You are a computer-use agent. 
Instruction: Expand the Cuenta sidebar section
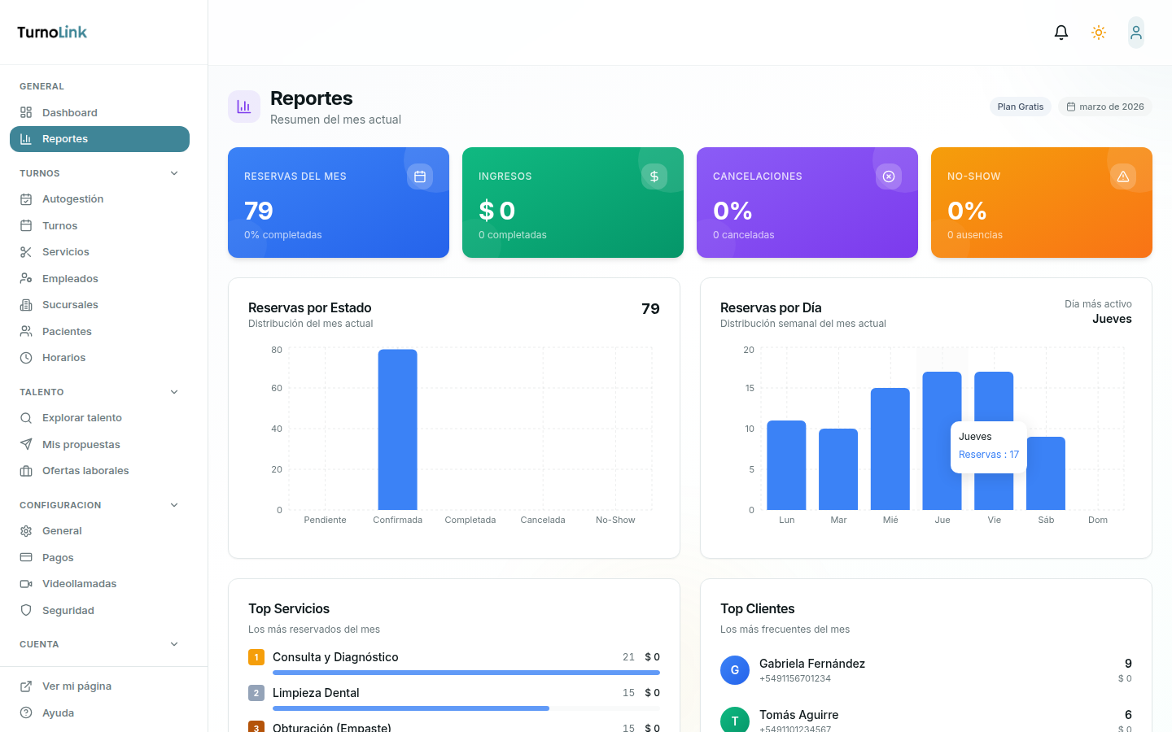tap(174, 644)
